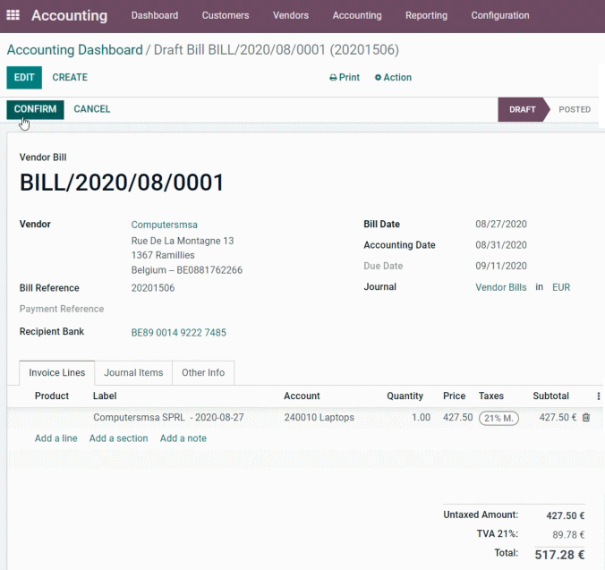
Task: Click the Quantity column header
Action: click(405, 396)
